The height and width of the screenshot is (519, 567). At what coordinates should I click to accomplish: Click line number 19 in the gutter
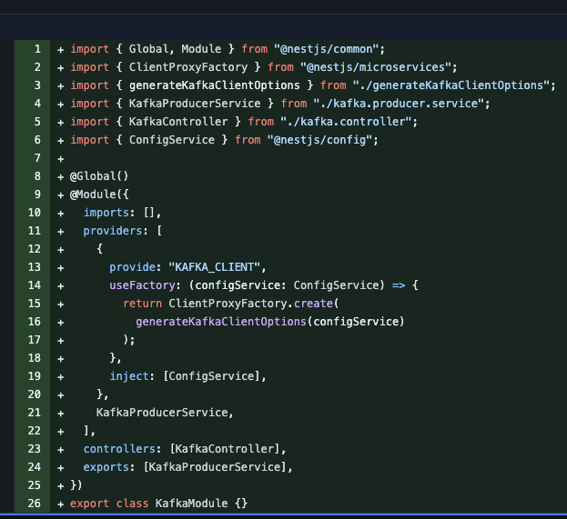click(x=35, y=376)
